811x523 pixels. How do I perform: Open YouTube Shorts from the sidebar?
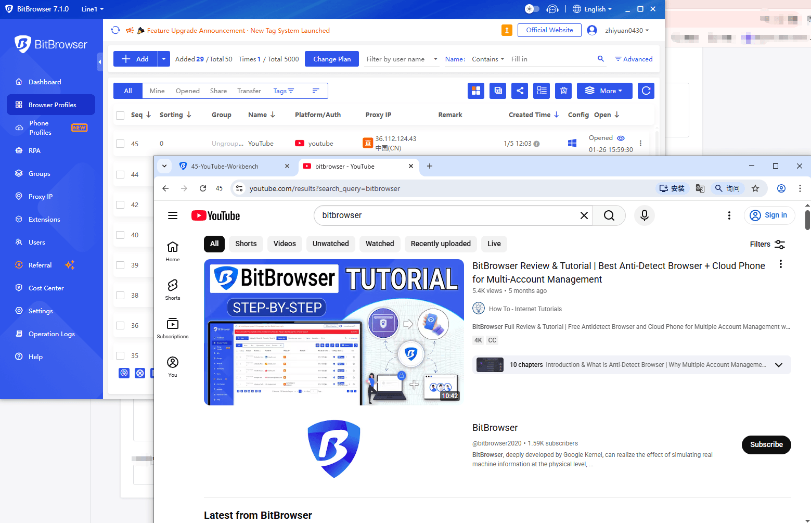[172, 289]
